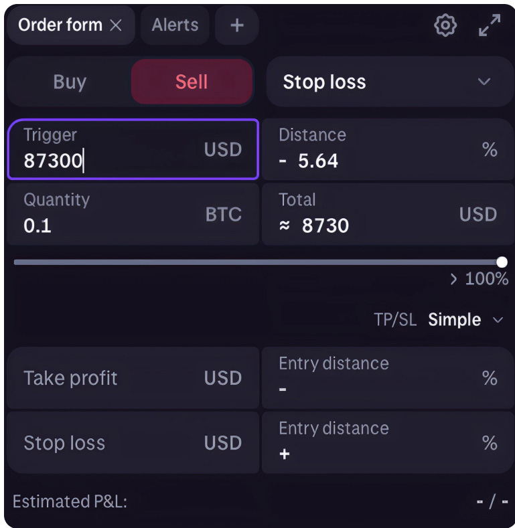This screenshot has height=528, width=515.
Task: Click the slider handle at 100%
Action: point(502,262)
